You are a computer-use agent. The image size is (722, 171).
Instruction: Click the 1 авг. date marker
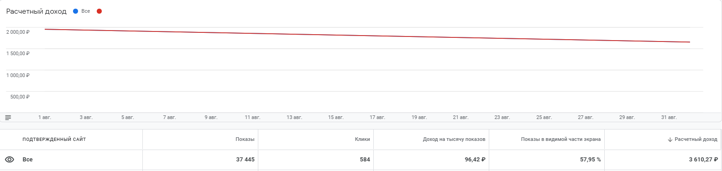(x=45, y=118)
